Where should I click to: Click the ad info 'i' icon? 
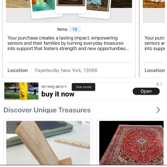[x=157, y=84]
